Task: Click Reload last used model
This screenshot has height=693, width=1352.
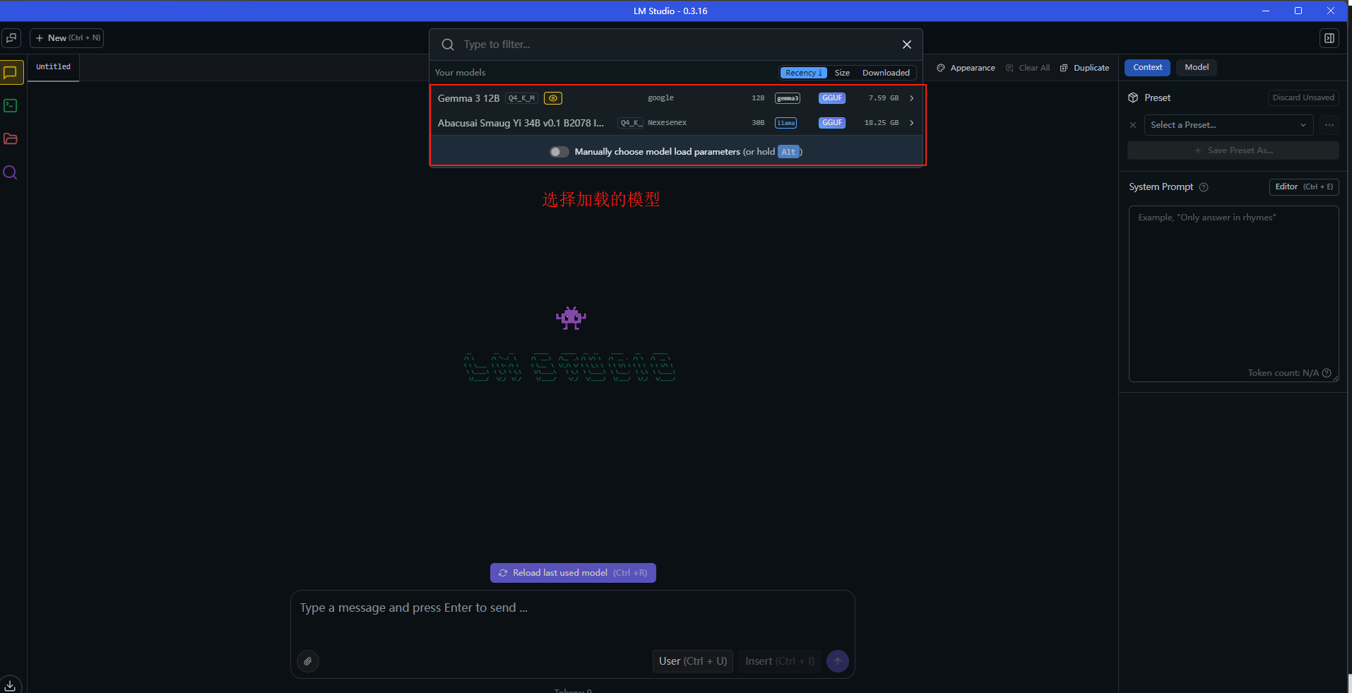Action: [x=572, y=572]
